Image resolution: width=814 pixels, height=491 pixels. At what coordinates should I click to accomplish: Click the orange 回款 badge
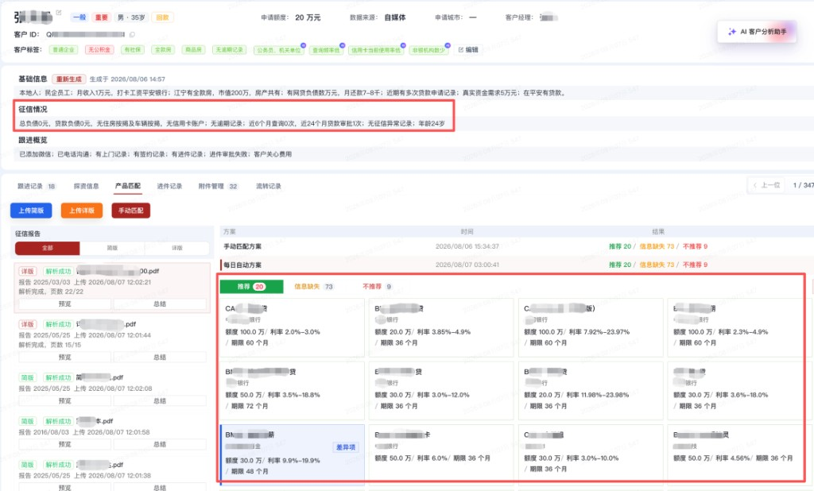click(x=162, y=17)
